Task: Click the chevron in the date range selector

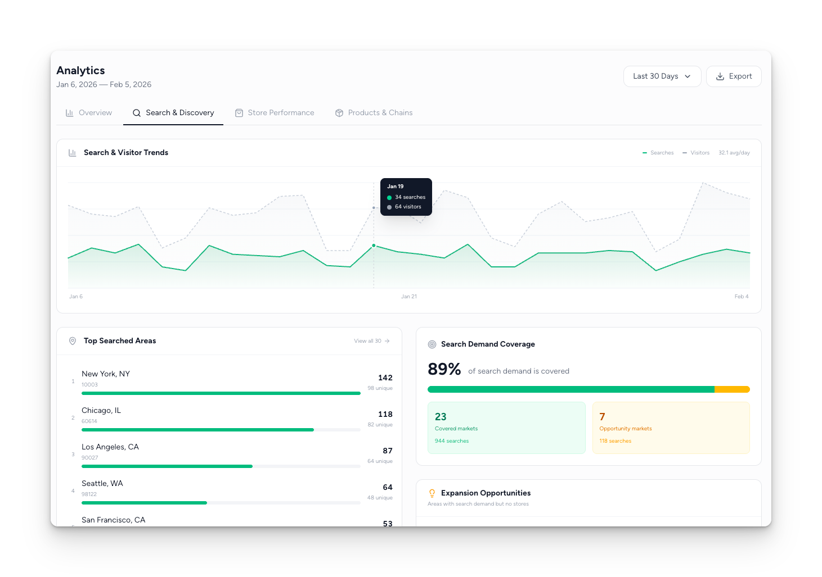Action: coord(688,76)
